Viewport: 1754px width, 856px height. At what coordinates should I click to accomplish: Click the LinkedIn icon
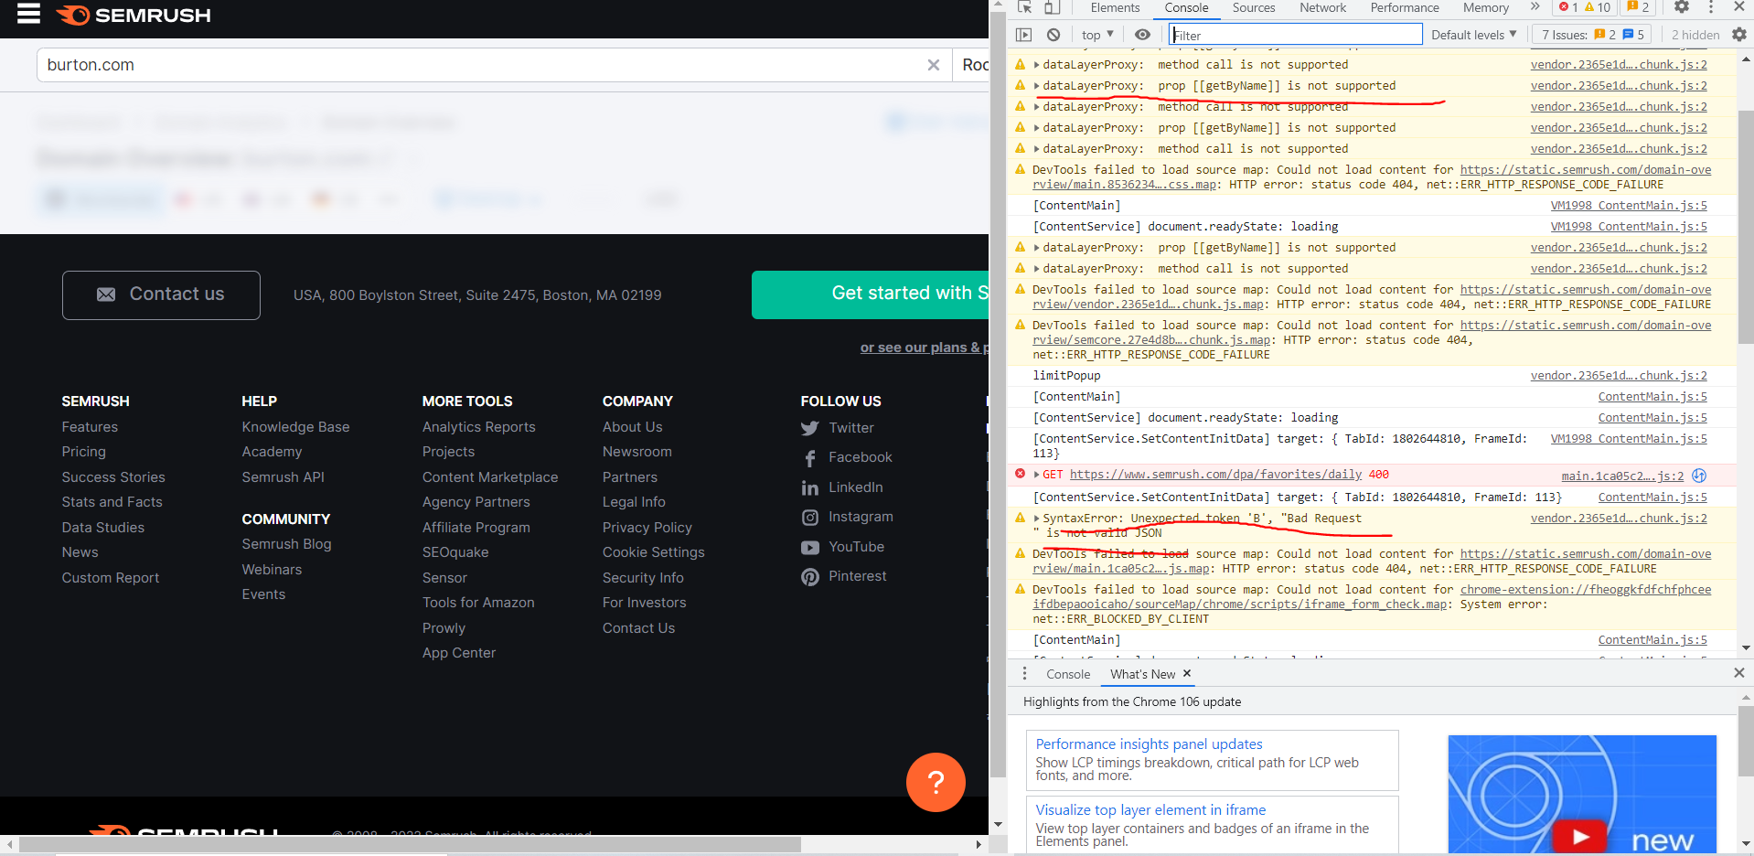pyautogui.click(x=809, y=488)
